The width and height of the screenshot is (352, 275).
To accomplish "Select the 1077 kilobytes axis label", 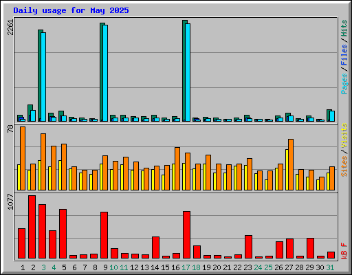I will pos(10,202).
